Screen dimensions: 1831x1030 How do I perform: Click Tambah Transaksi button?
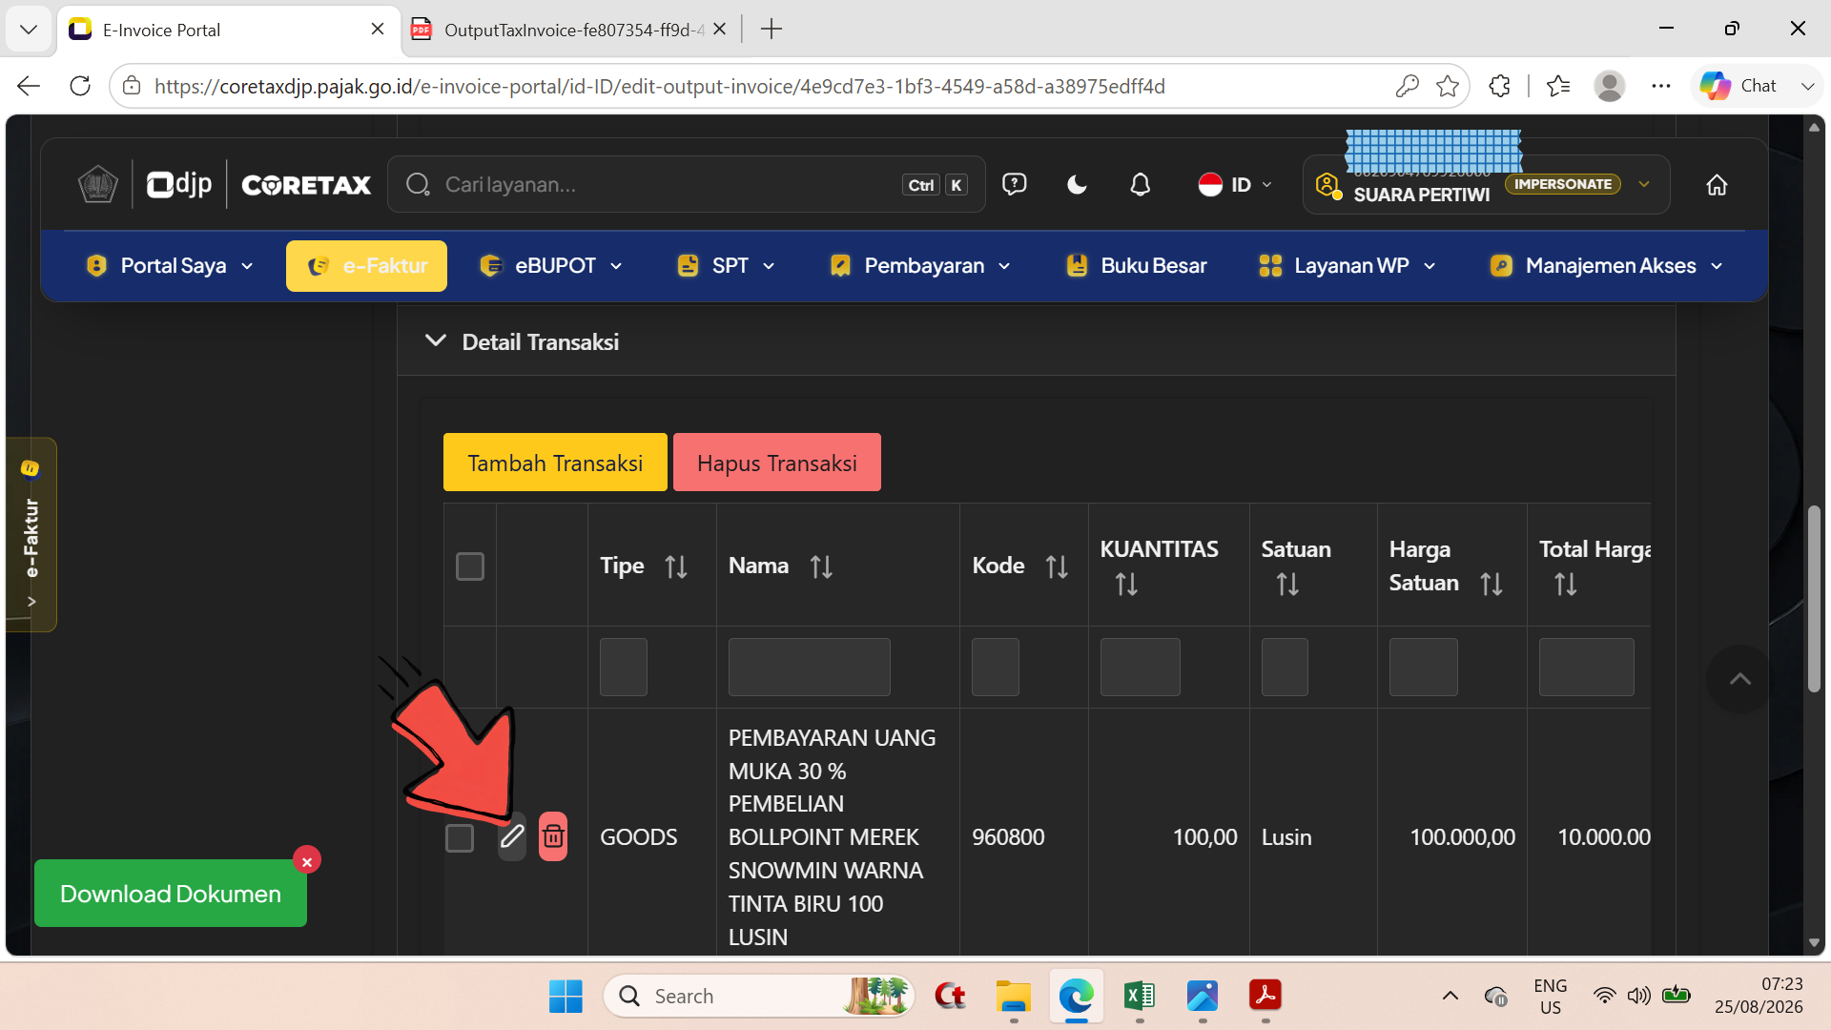[555, 463]
